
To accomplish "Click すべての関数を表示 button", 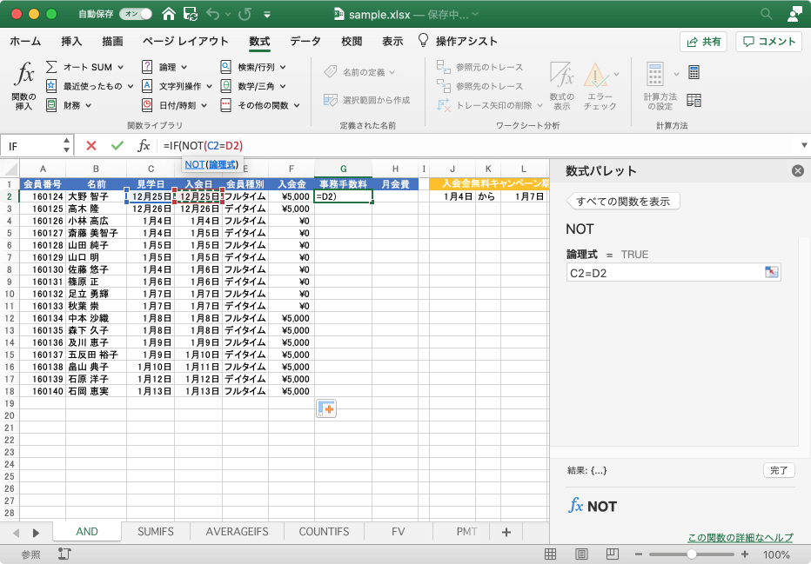I will (x=623, y=202).
